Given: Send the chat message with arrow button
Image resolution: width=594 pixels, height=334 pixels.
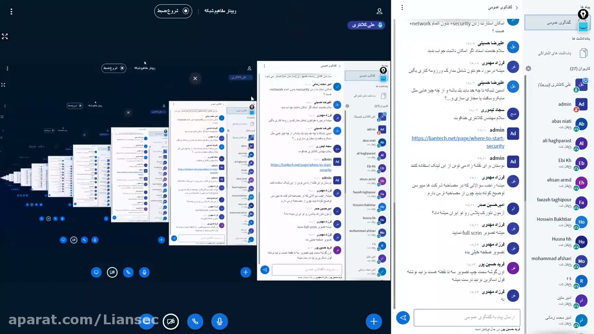Looking at the screenshot, I should pyautogui.click(x=403, y=318).
